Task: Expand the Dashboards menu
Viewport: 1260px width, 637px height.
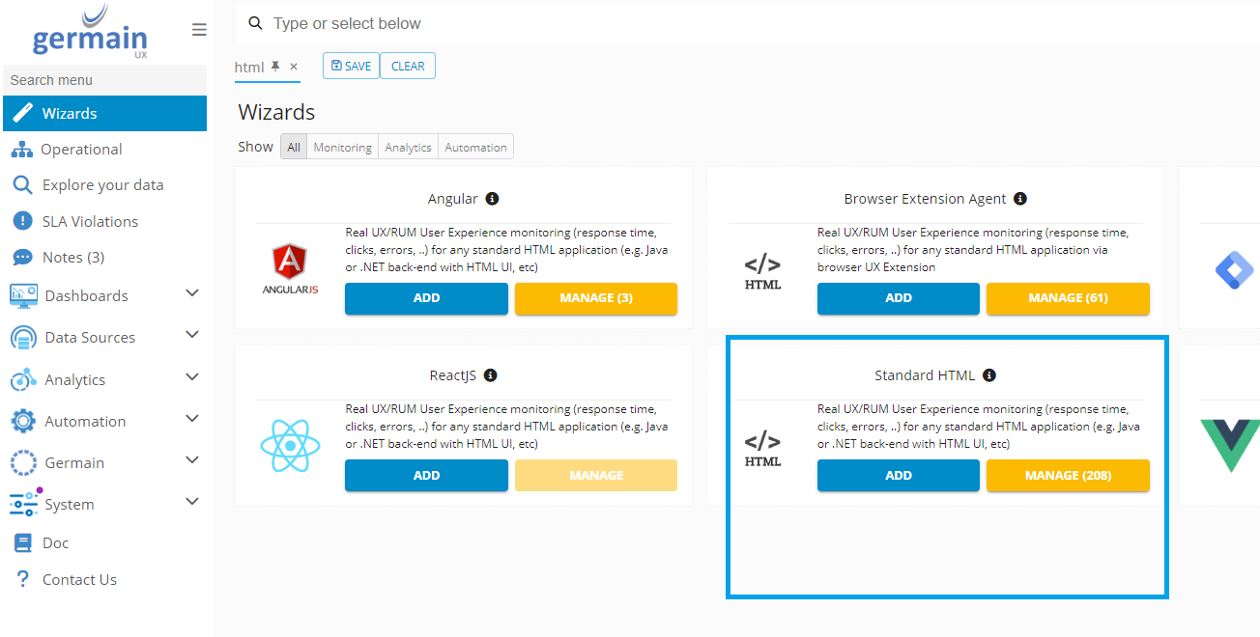Action: pos(191,293)
